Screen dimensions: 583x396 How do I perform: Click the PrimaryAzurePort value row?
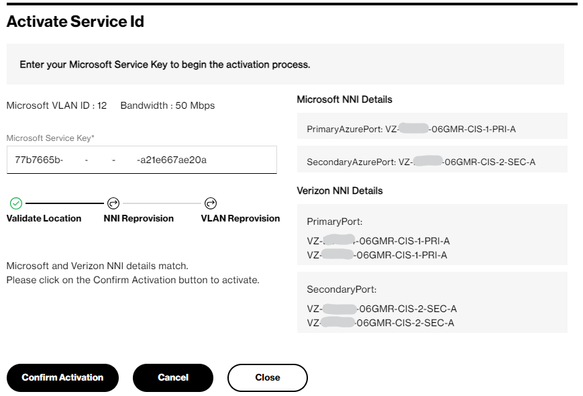(x=432, y=126)
